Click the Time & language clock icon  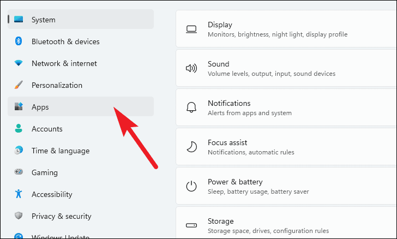point(19,150)
